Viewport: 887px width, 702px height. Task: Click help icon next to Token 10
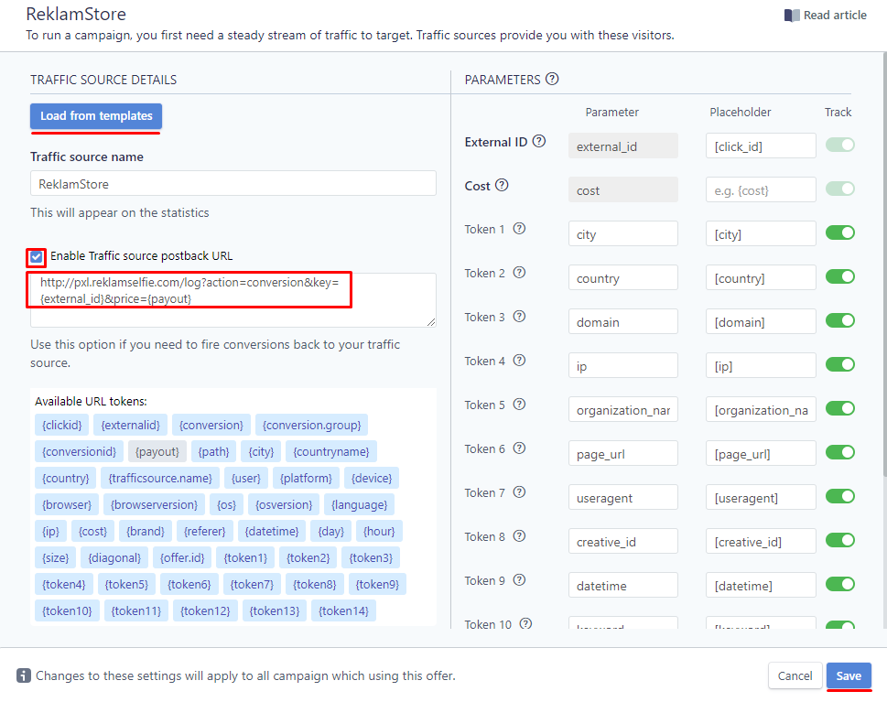tap(525, 623)
